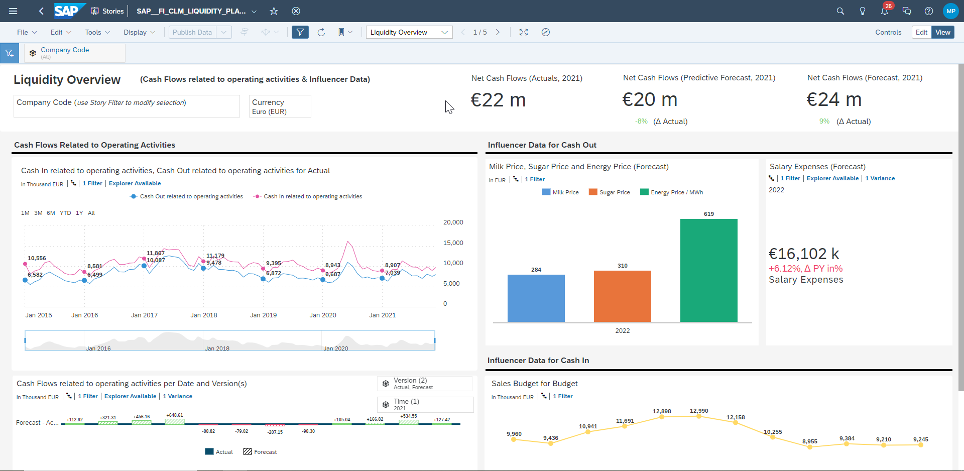This screenshot has width=964, height=471.
Task: Click the Controls button
Action: click(888, 32)
